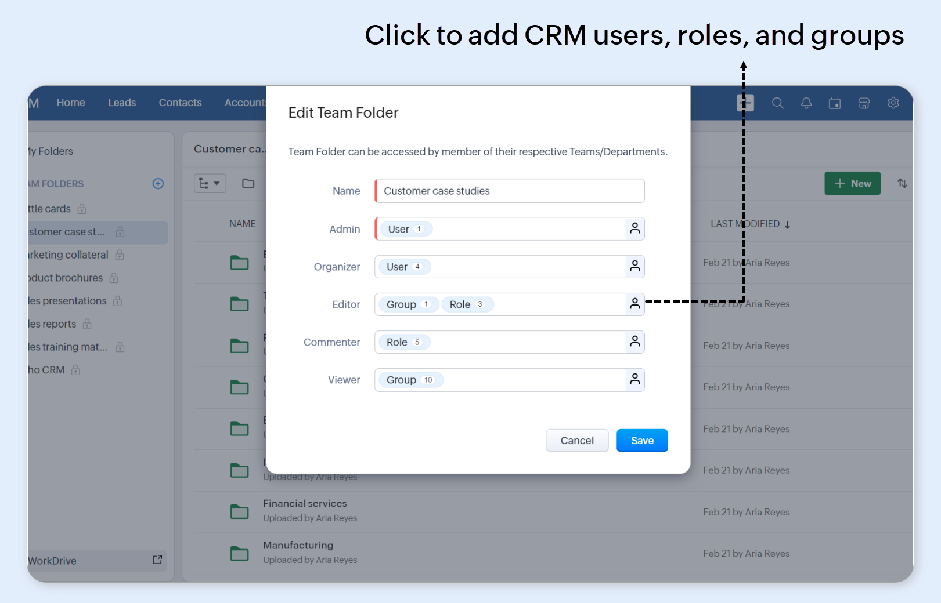The image size is (941, 603).
Task: Sort by Last Modified column arrow
Action: 787,224
